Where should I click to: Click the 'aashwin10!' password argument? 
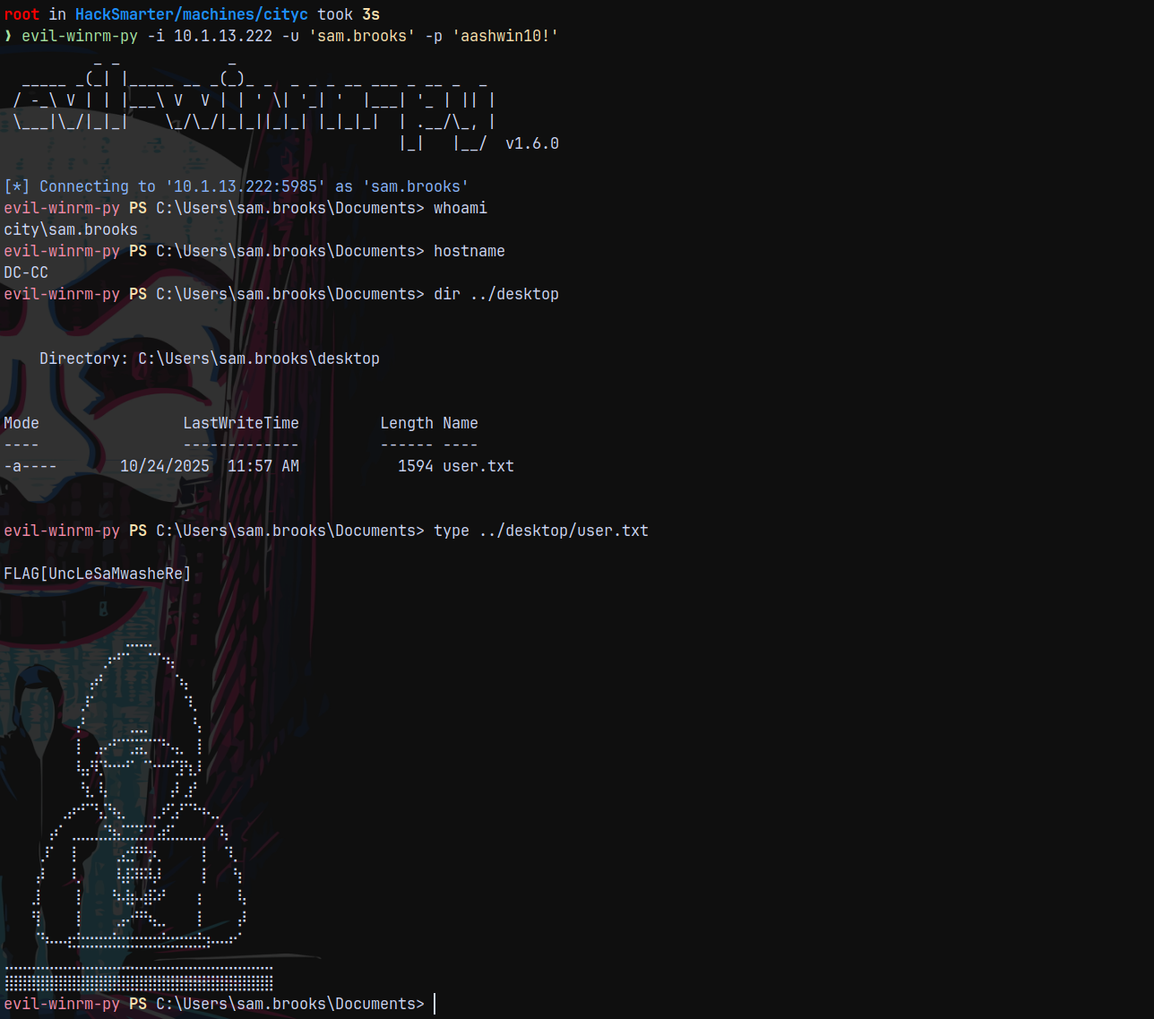[x=505, y=36]
